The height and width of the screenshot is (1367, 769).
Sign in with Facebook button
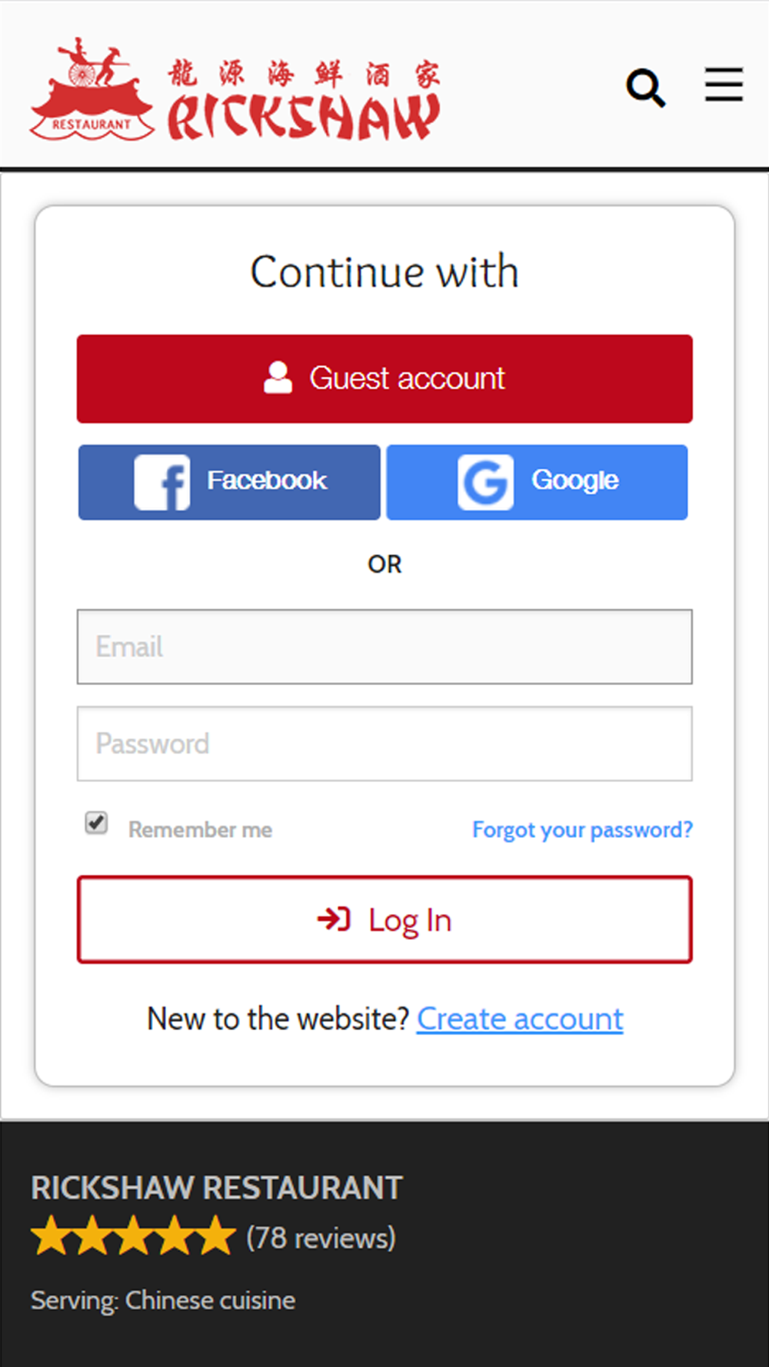(x=229, y=482)
